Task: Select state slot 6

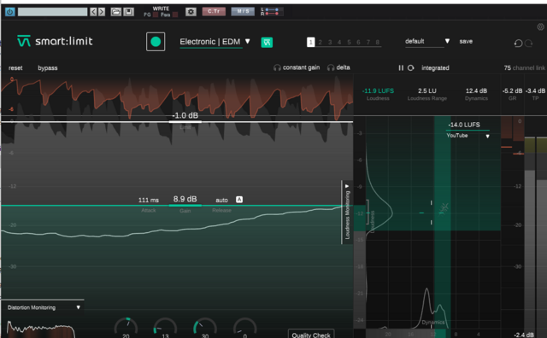Action: point(358,42)
